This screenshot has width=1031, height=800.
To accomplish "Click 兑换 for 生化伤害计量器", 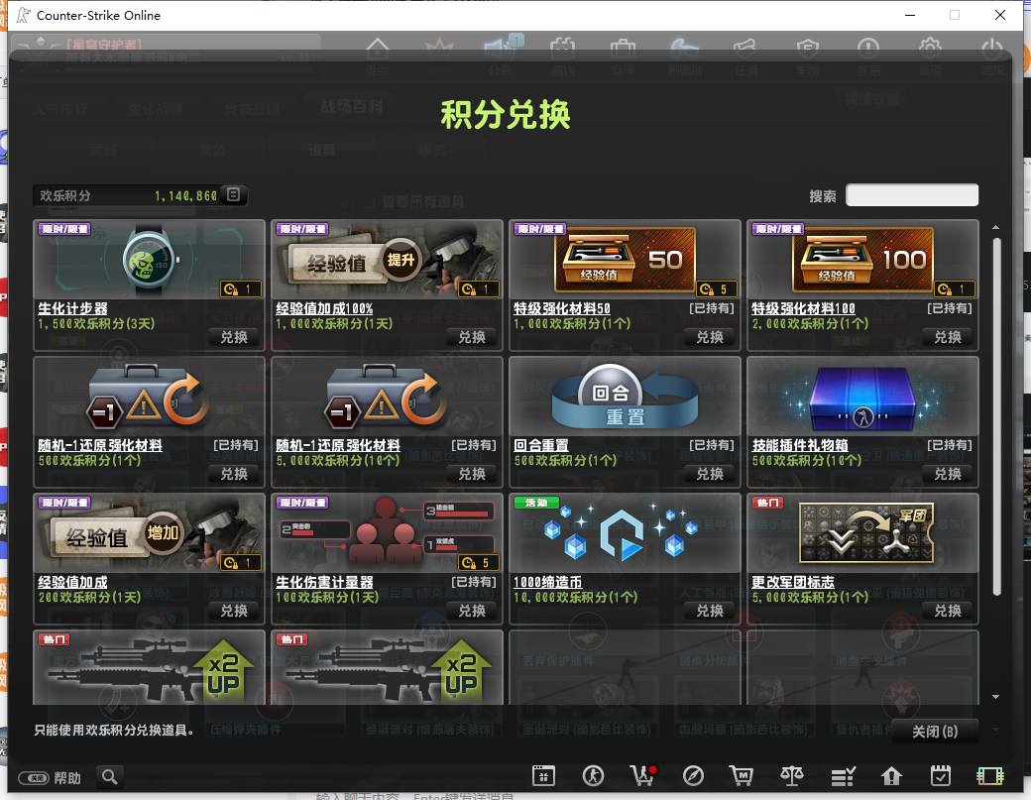I will click(472, 611).
